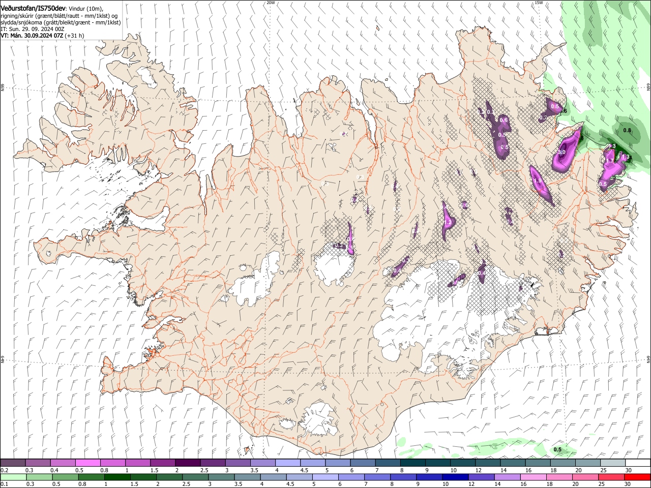The width and height of the screenshot is (651, 488).
Task: Select the dark navy 10 swatch in lower legend
Action: [x=455, y=477]
